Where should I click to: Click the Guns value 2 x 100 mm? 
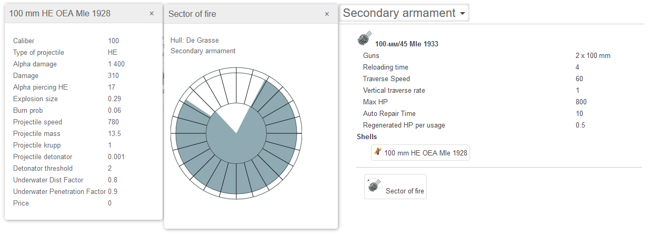[x=593, y=56]
